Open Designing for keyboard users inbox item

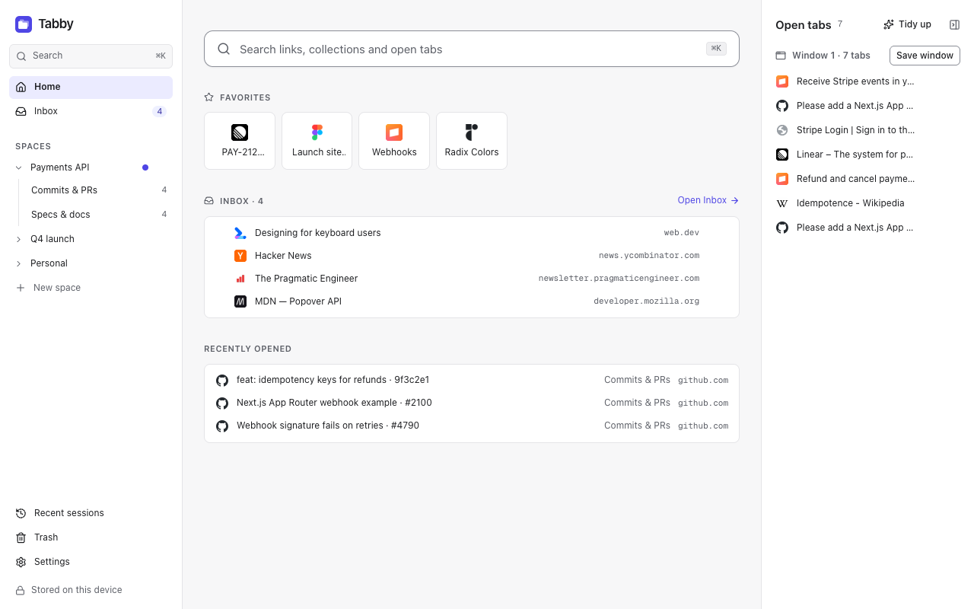click(472, 233)
